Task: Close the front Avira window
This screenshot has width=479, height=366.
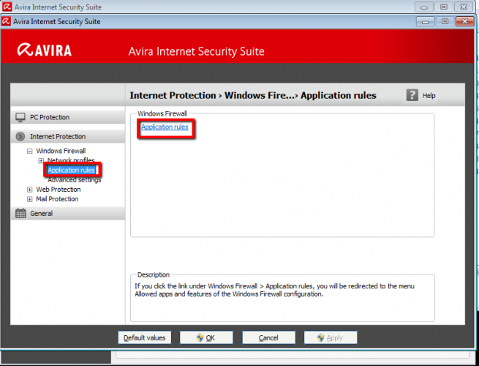Action: [464, 21]
